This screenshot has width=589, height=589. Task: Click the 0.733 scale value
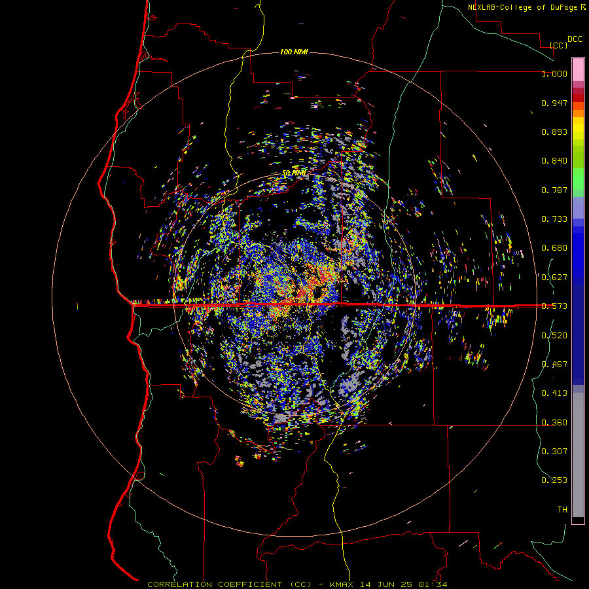(554, 219)
